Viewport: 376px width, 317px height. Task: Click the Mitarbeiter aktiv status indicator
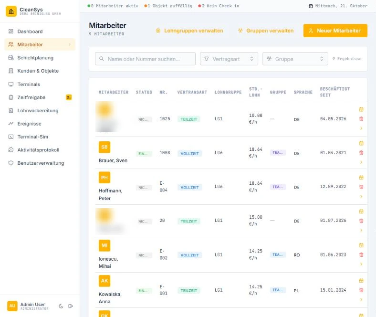coord(113,6)
